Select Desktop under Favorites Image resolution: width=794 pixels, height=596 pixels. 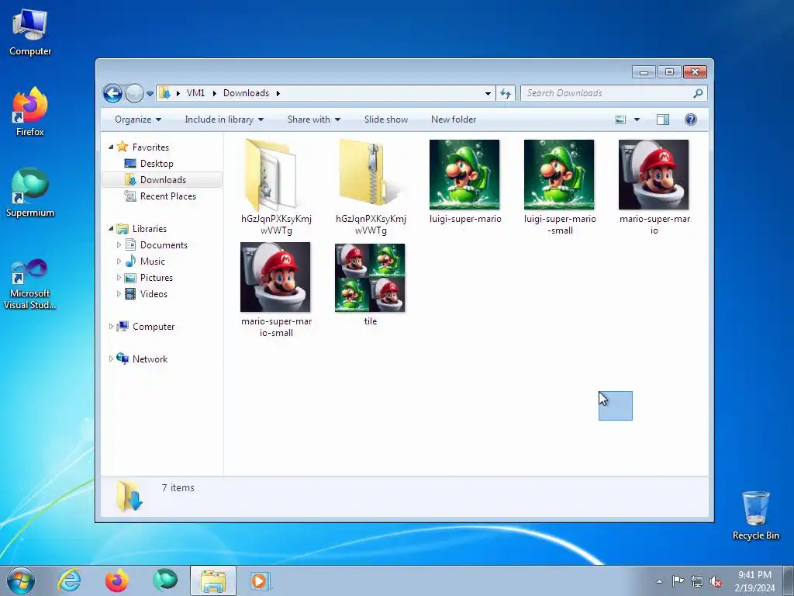tap(157, 164)
